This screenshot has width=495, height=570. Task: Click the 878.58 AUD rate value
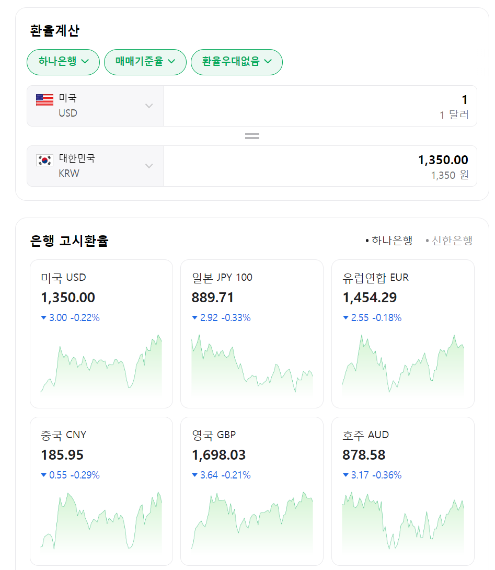(364, 455)
